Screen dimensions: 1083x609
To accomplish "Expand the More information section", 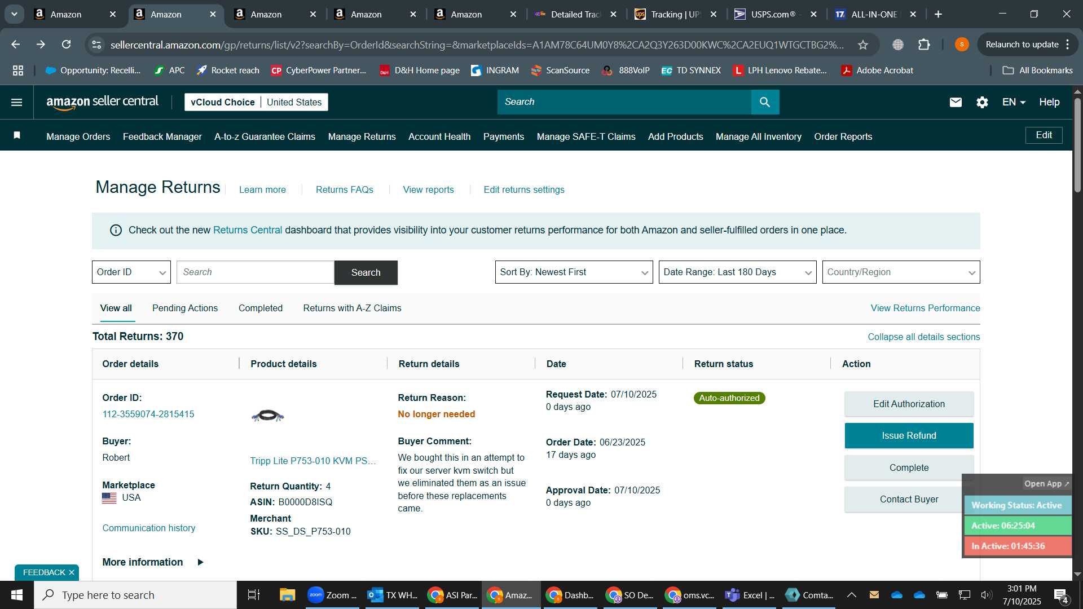I will click(153, 562).
